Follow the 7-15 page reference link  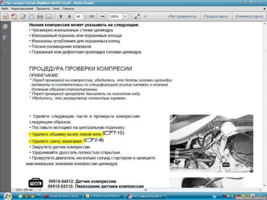(114, 133)
